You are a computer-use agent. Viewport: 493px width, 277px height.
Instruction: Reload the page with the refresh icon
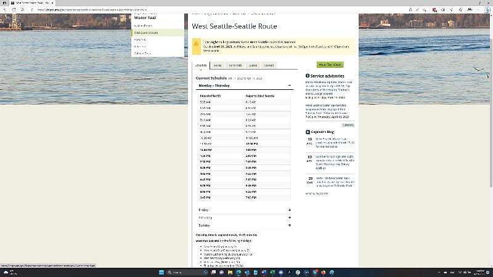tap(14, 10)
